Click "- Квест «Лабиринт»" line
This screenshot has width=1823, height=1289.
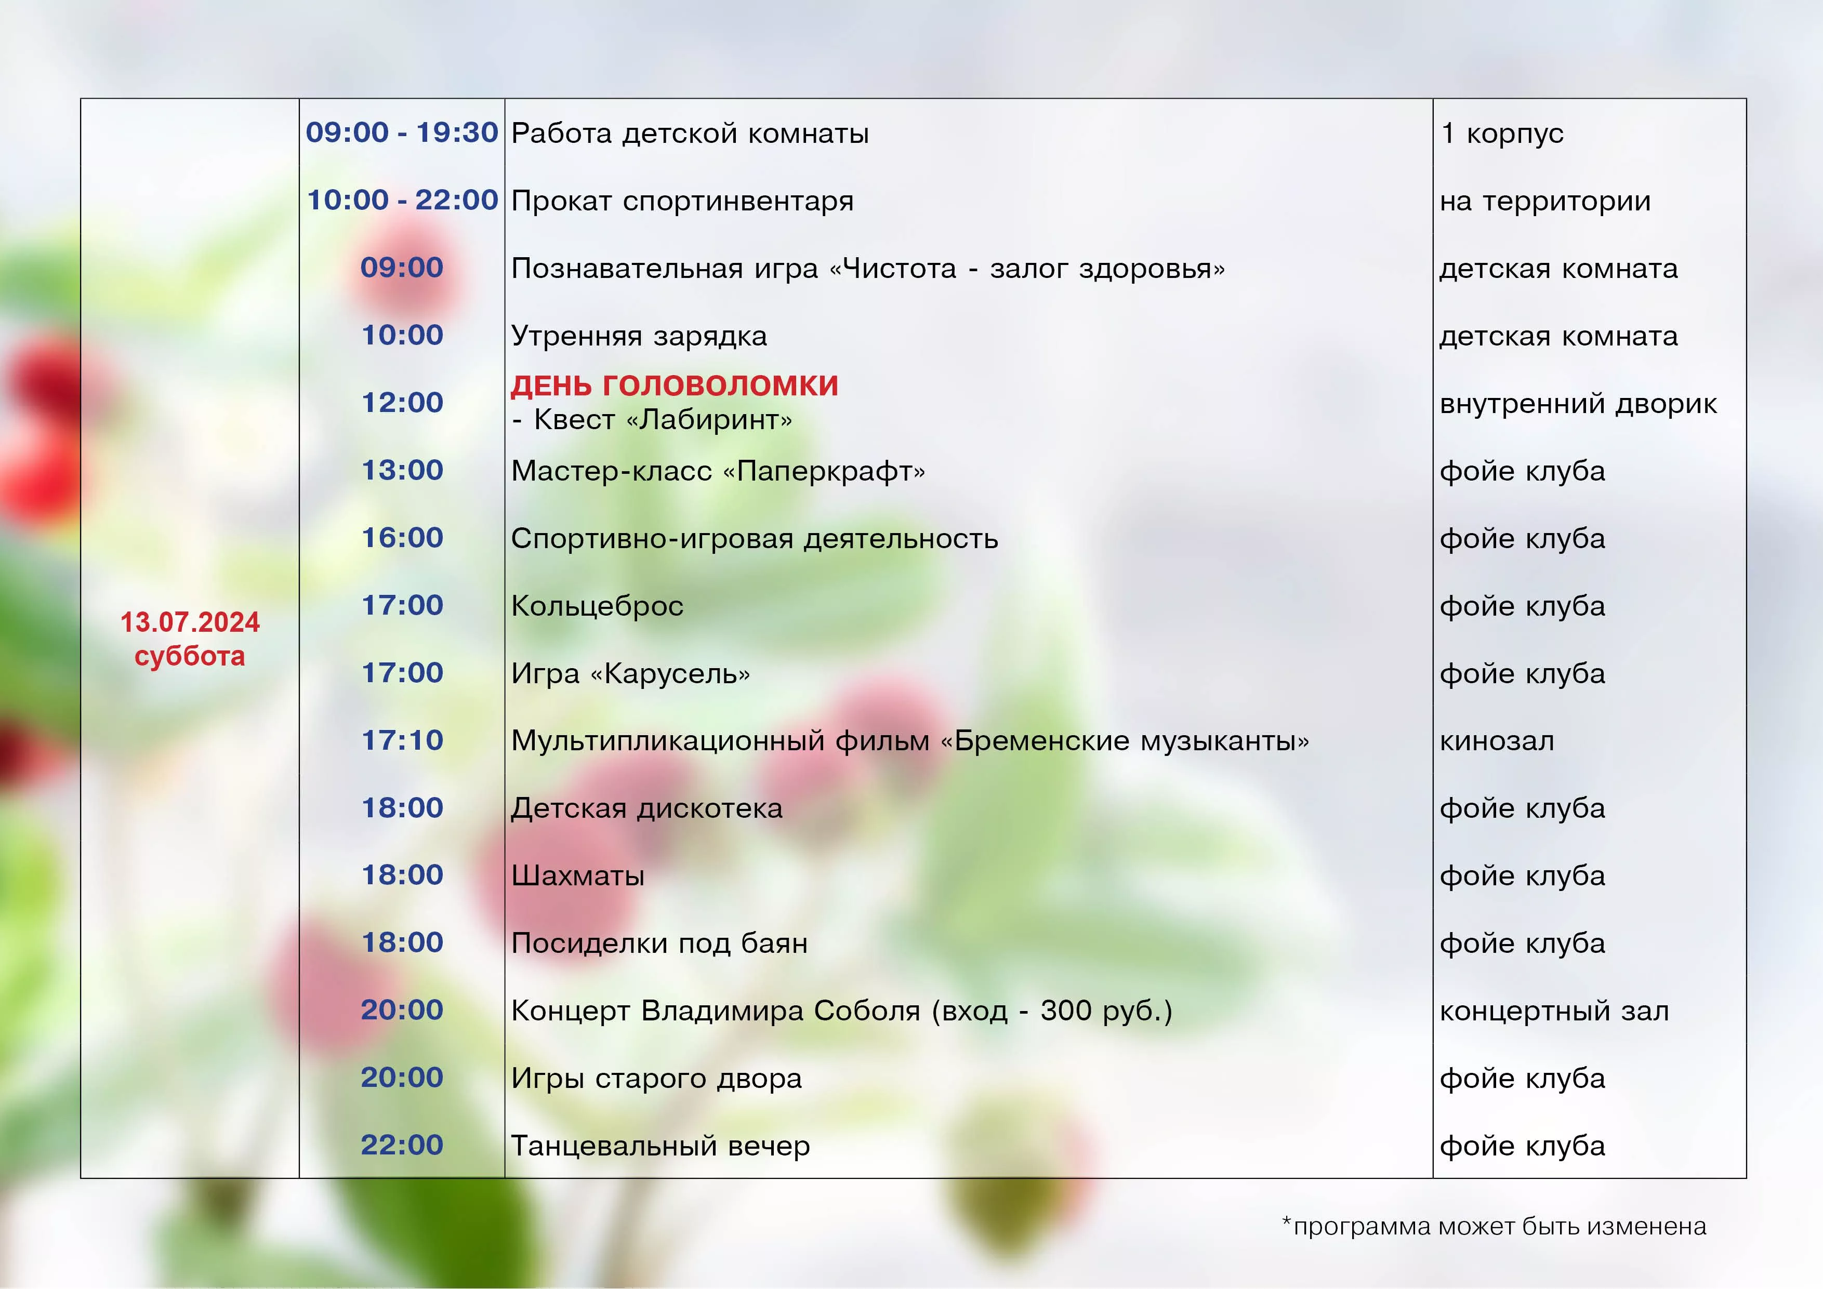(x=652, y=419)
